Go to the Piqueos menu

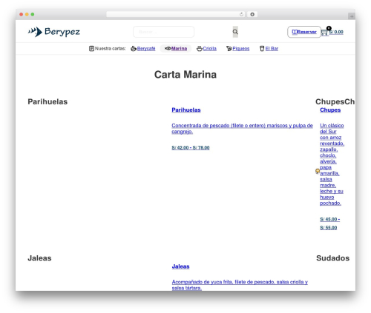[x=241, y=49]
